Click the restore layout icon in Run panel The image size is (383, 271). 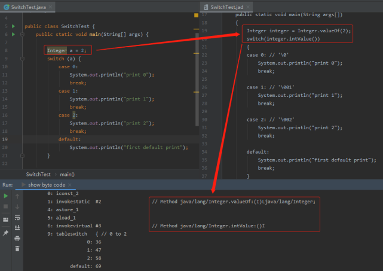pos(5,220)
